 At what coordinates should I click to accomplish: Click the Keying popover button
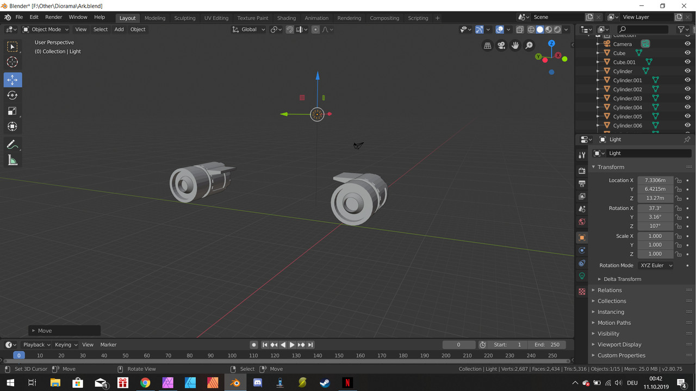66,344
